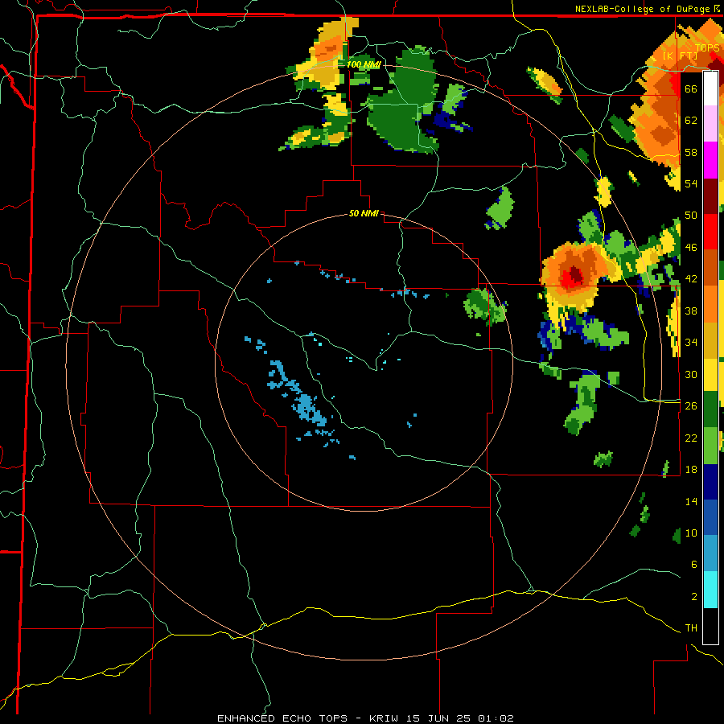Click the black TH legend swatch
This screenshot has height=724, width=724.
coord(710,625)
